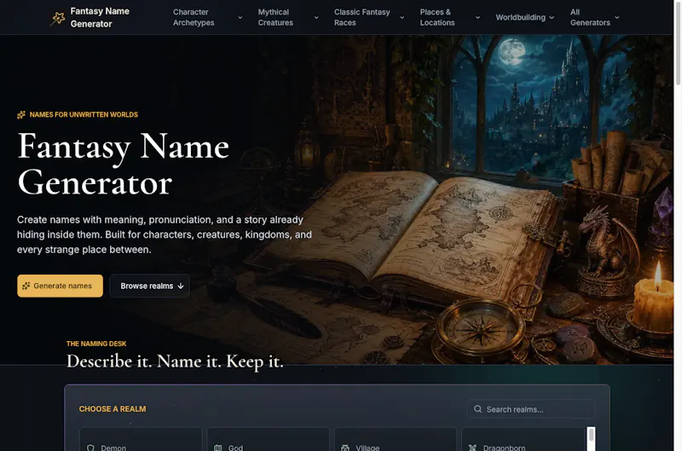Click the Village building icon

pos(345,448)
